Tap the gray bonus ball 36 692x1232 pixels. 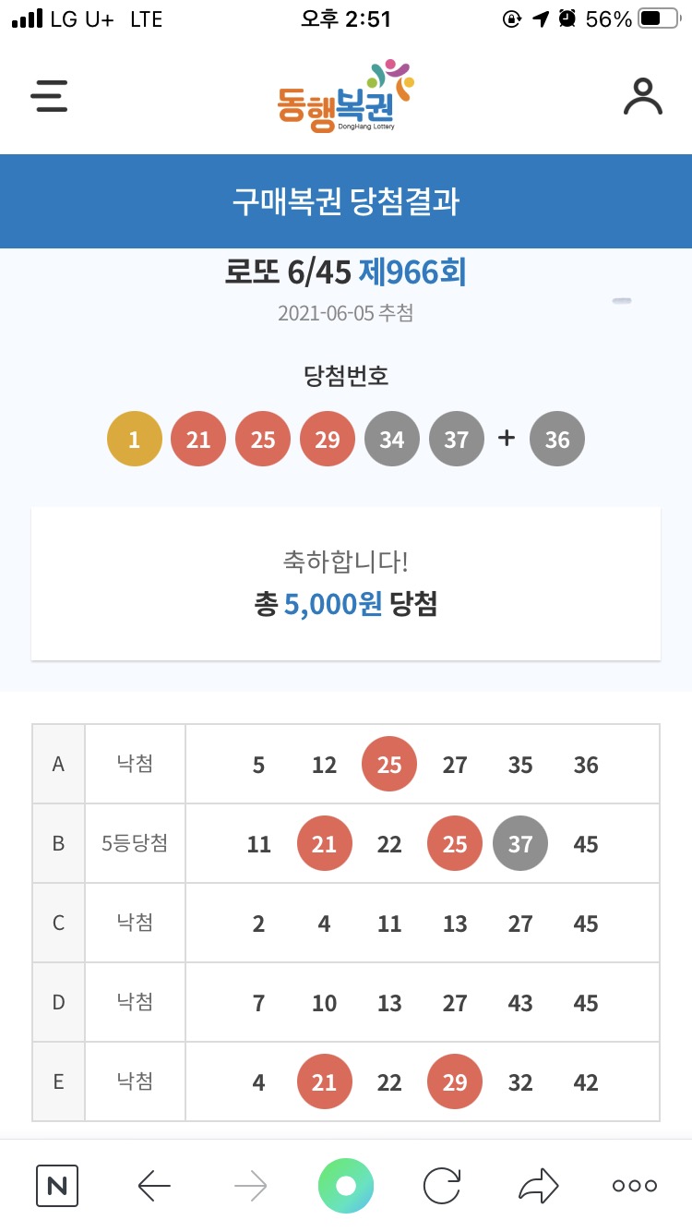click(x=557, y=440)
